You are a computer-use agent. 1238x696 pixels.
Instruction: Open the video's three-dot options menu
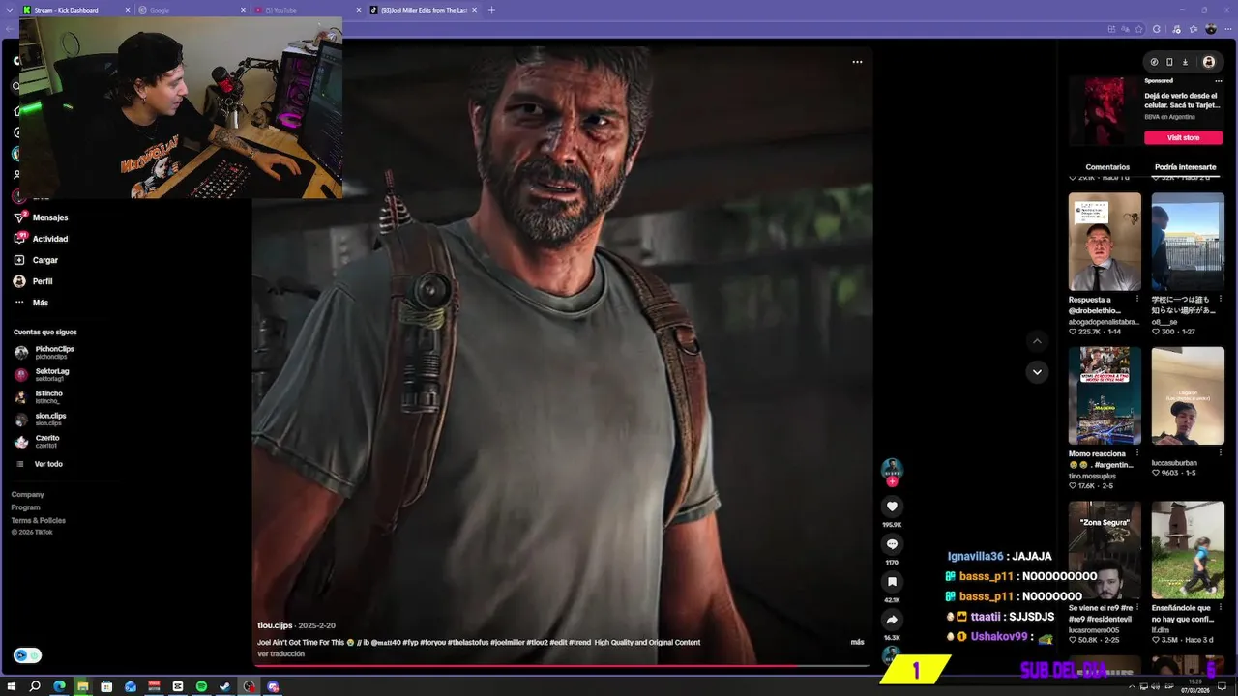tap(857, 62)
